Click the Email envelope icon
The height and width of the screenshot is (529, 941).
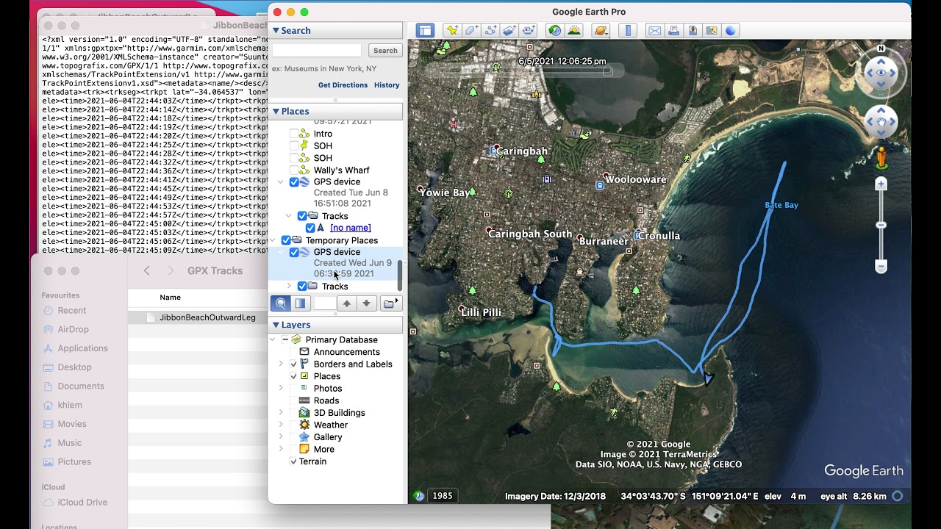click(x=654, y=30)
